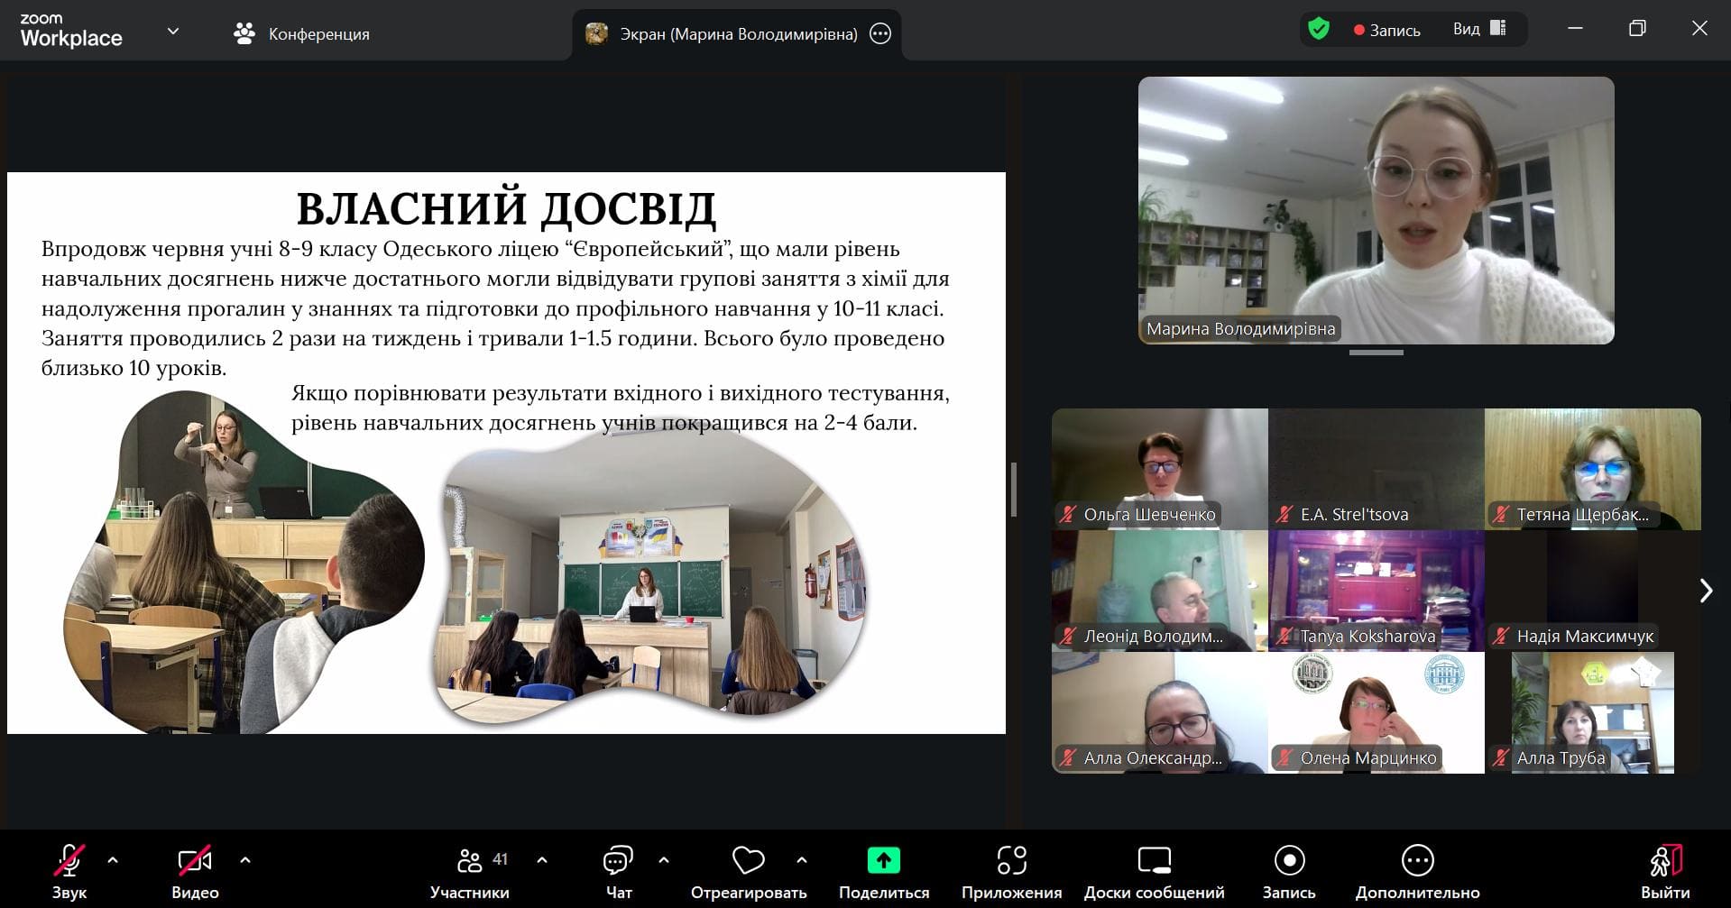Unmute microphone with Звук button
The image size is (1731, 908).
69,871
